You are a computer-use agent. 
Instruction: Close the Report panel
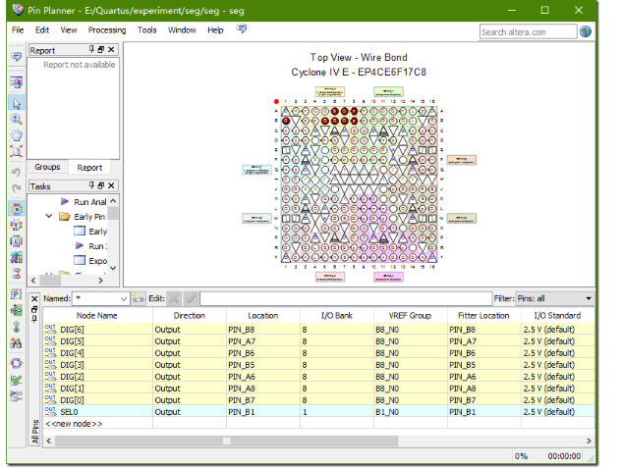(x=111, y=49)
